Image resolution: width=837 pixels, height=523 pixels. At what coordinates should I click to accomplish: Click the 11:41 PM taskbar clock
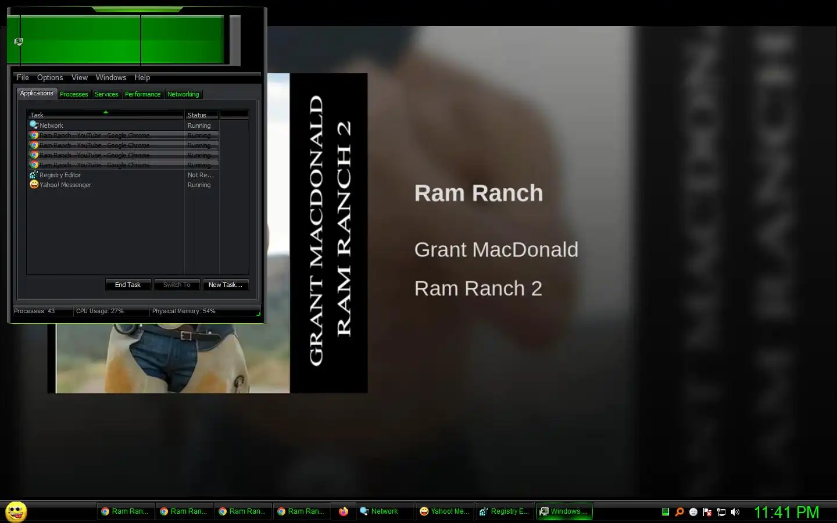click(x=786, y=512)
